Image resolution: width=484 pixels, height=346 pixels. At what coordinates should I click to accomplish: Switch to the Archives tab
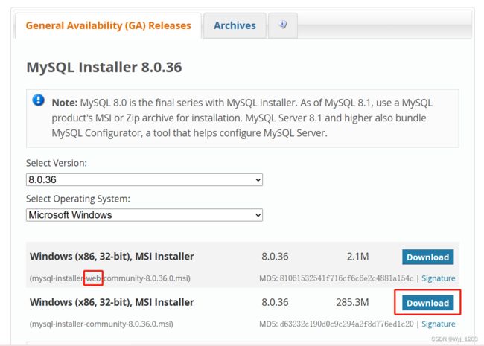coord(235,25)
